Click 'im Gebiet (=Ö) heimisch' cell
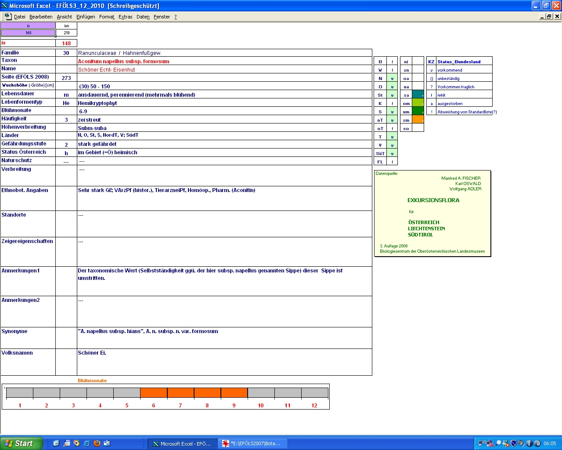 pos(224,152)
